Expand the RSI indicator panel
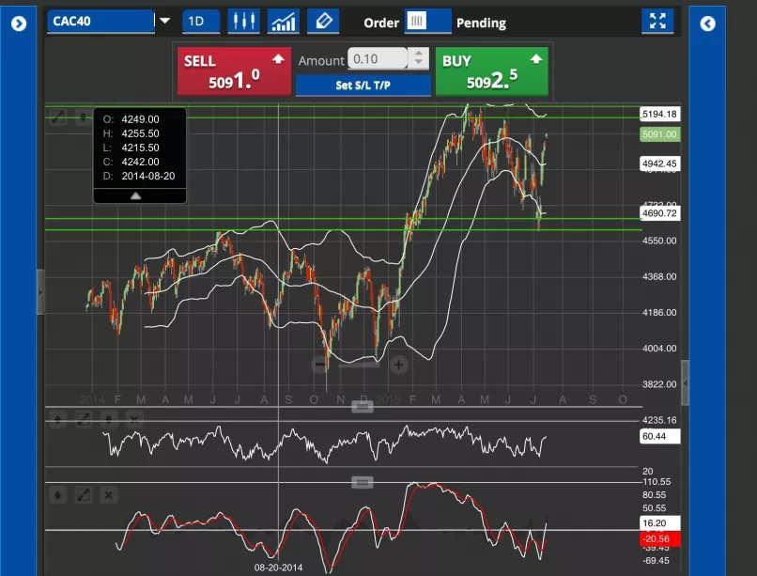This screenshot has width=757, height=576. pos(84,418)
